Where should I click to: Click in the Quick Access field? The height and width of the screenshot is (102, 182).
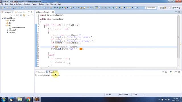pyautogui.click(x=151, y=8)
